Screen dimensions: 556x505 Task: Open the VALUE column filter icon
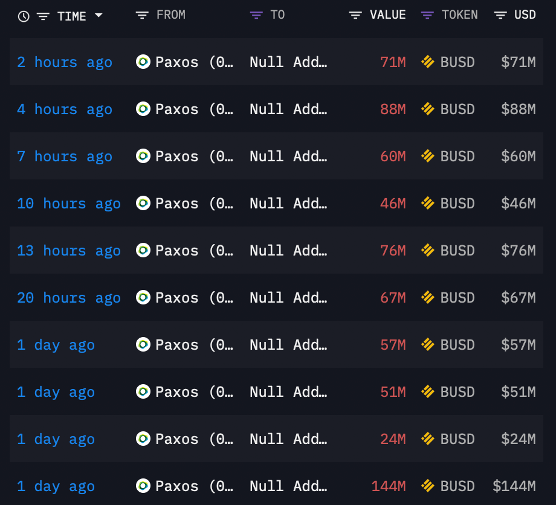(x=355, y=15)
